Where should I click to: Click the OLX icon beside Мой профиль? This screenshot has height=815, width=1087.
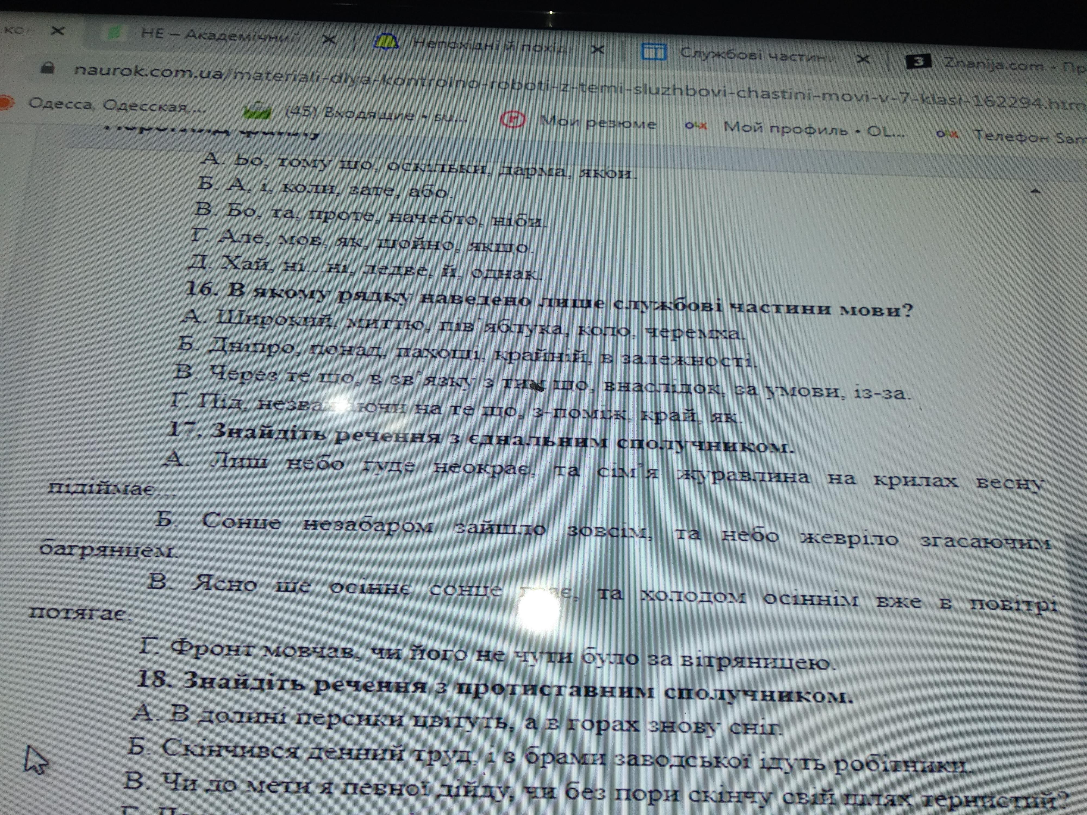[696, 126]
